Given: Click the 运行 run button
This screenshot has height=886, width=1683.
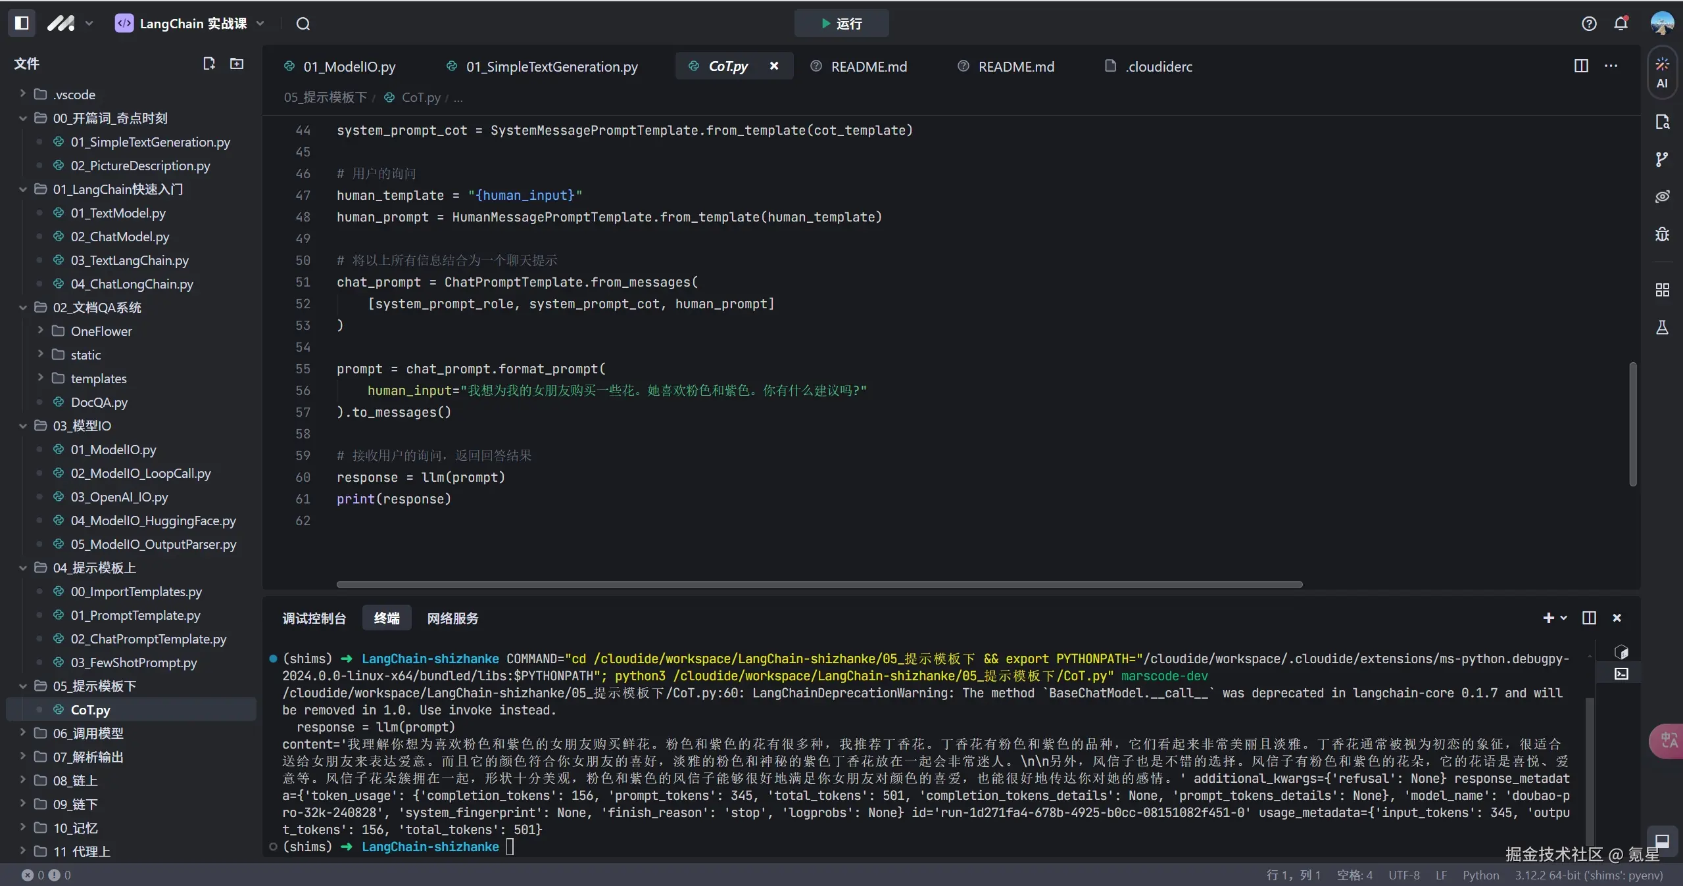Looking at the screenshot, I should tap(841, 24).
